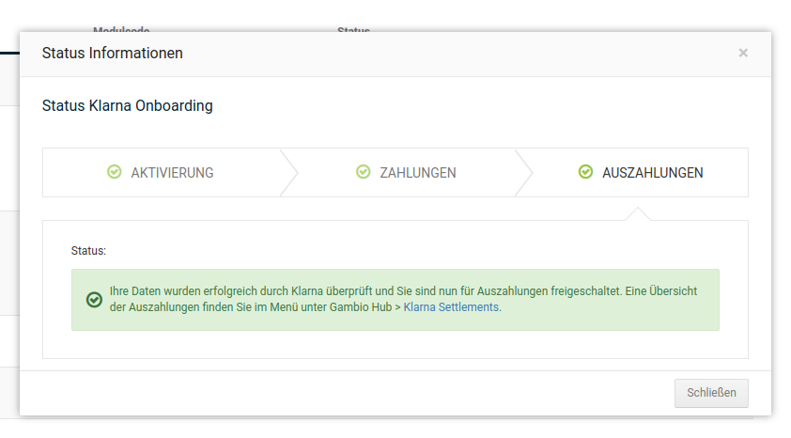Image resolution: width=791 pixels, height=438 pixels.
Task: Click the Status Klarna Onboarding heading
Action: 128,106
